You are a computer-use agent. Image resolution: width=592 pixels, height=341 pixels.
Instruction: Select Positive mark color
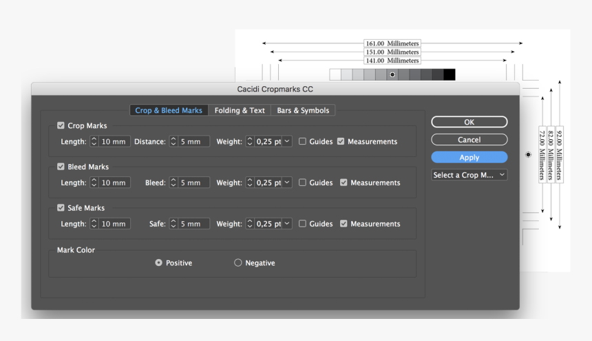tap(158, 262)
